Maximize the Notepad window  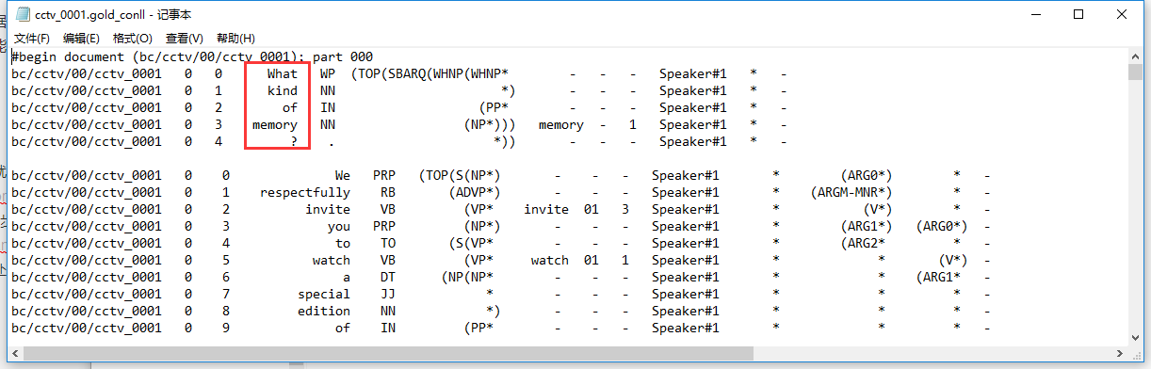(1079, 14)
